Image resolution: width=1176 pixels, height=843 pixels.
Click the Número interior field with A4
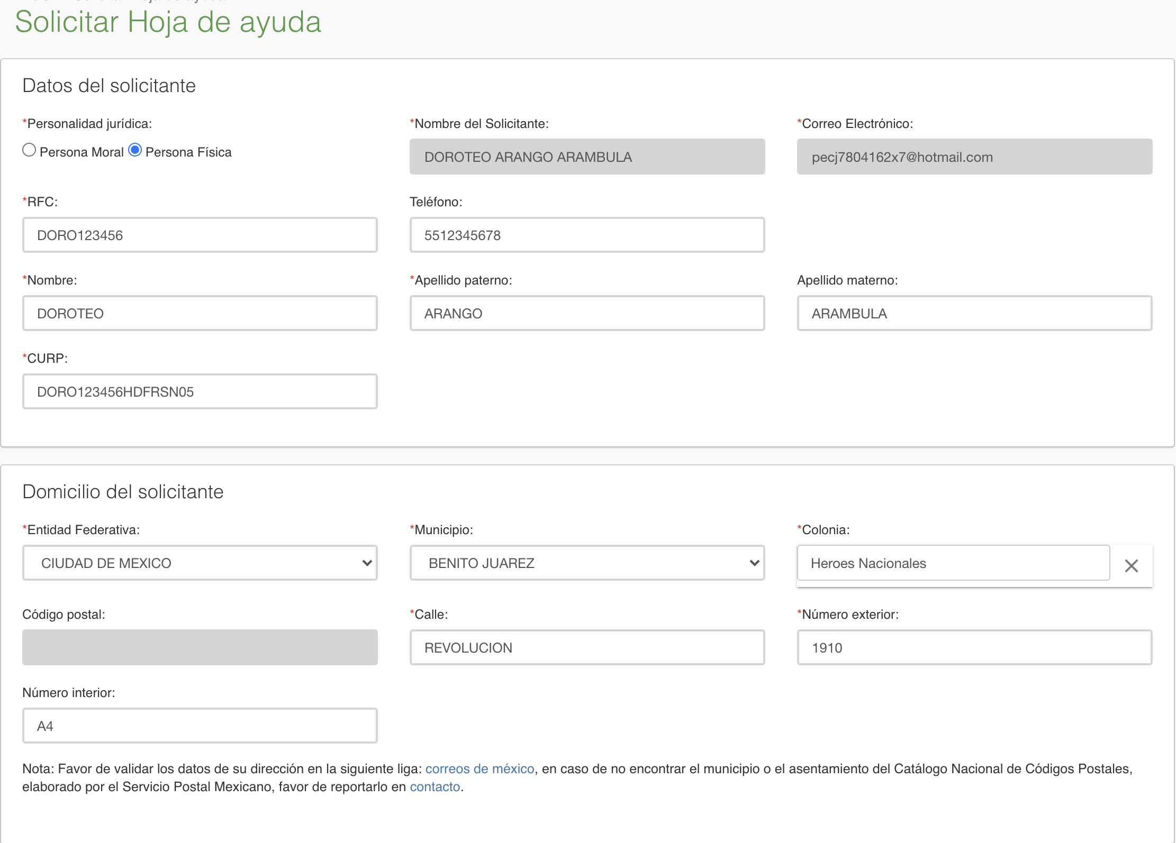point(200,726)
